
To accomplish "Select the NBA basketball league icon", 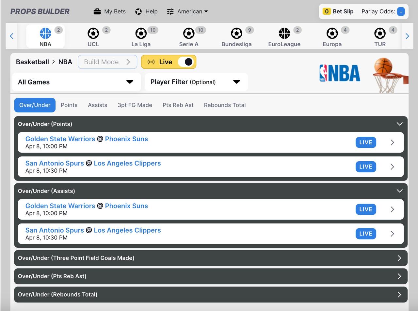I will 45,33.
